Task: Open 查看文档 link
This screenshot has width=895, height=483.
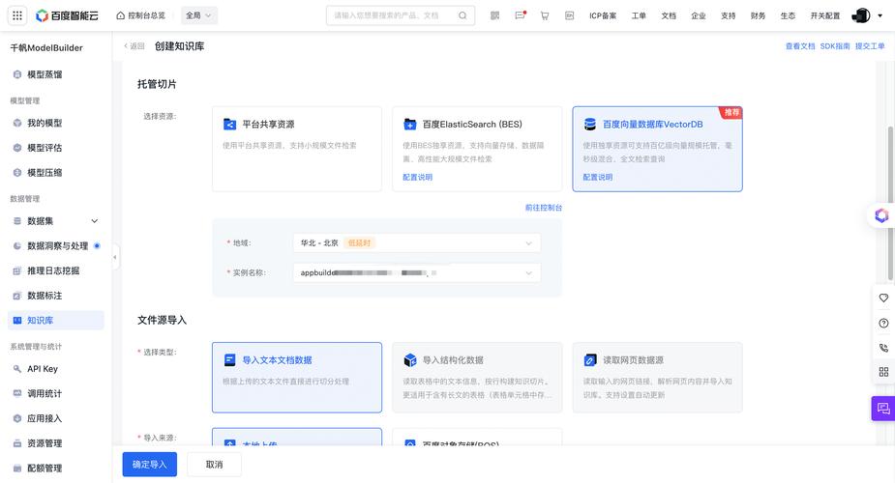Action: coord(800,46)
